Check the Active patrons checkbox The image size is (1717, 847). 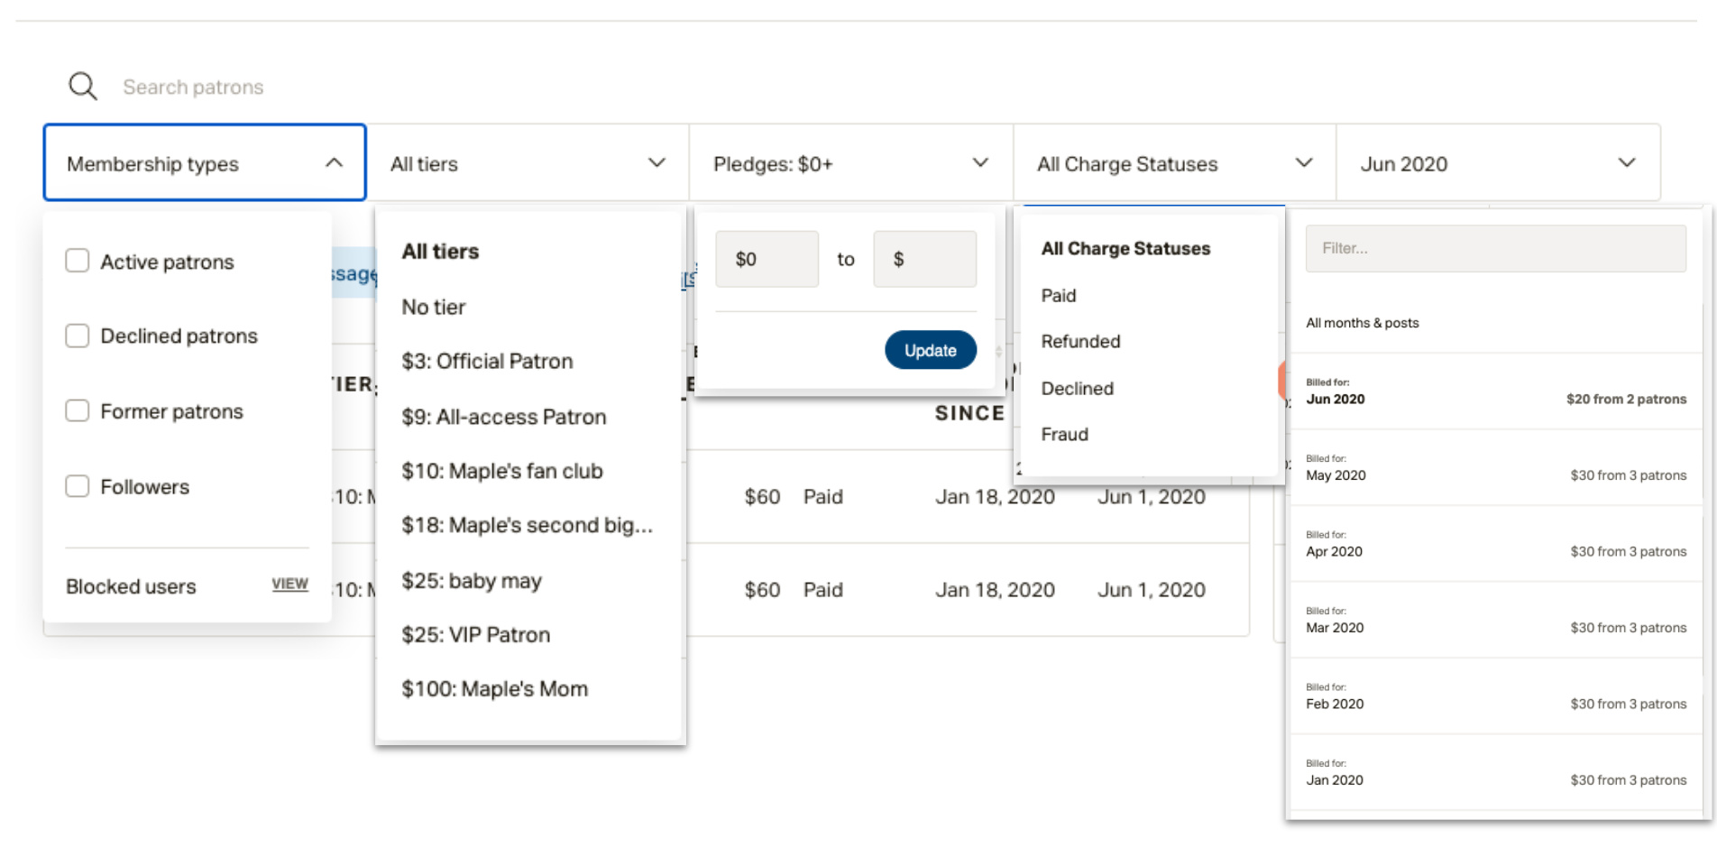click(78, 262)
